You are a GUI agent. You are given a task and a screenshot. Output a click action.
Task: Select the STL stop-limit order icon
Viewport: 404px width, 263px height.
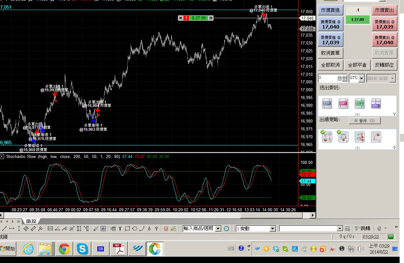click(359, 103)
